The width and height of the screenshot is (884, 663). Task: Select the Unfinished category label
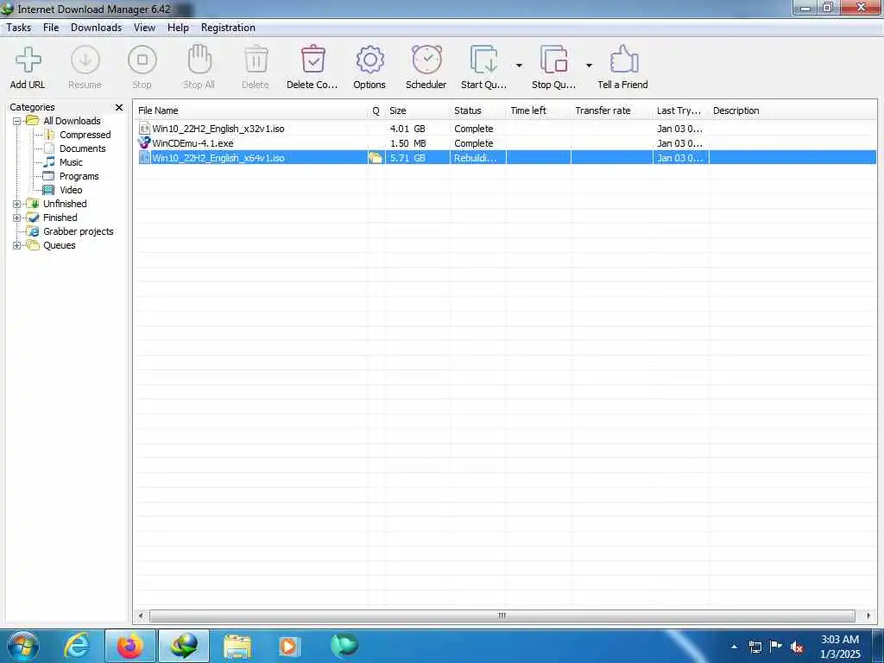point(65,204)
